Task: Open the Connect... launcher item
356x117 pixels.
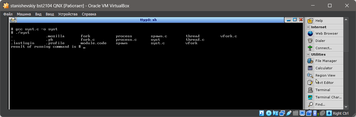Action: 325,48
